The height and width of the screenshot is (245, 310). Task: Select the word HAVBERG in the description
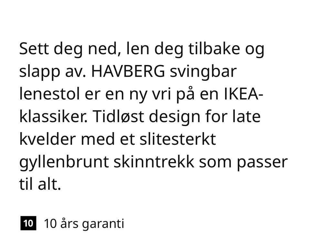point(128,71)
